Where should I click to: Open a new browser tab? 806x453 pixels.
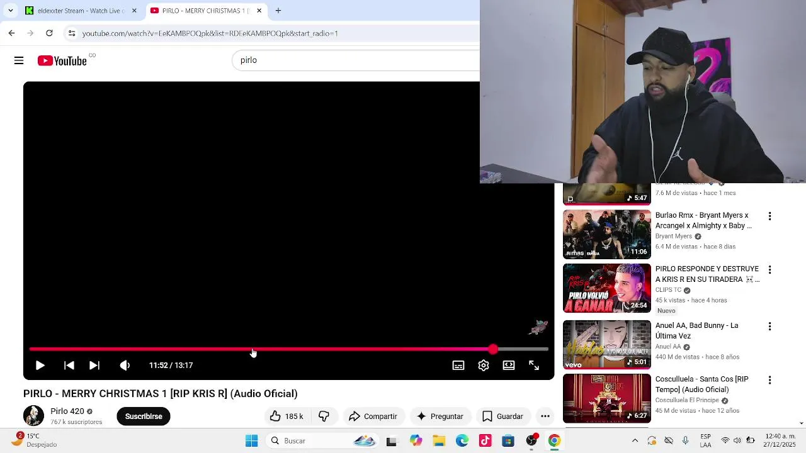[x=278, y=11]
